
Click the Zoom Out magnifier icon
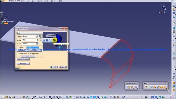pos(84,97)
